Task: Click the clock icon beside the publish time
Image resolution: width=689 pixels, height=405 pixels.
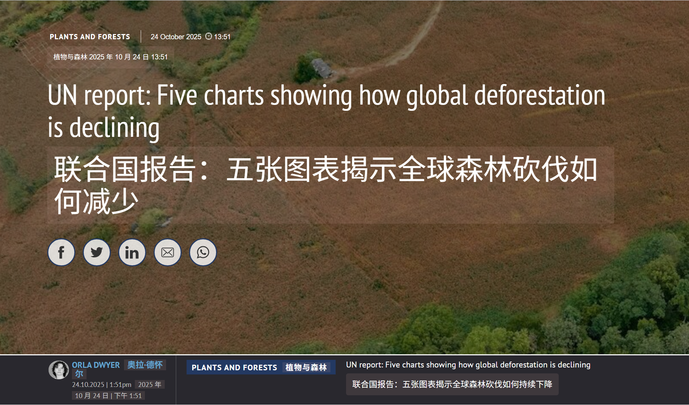Action: point(208,36)
